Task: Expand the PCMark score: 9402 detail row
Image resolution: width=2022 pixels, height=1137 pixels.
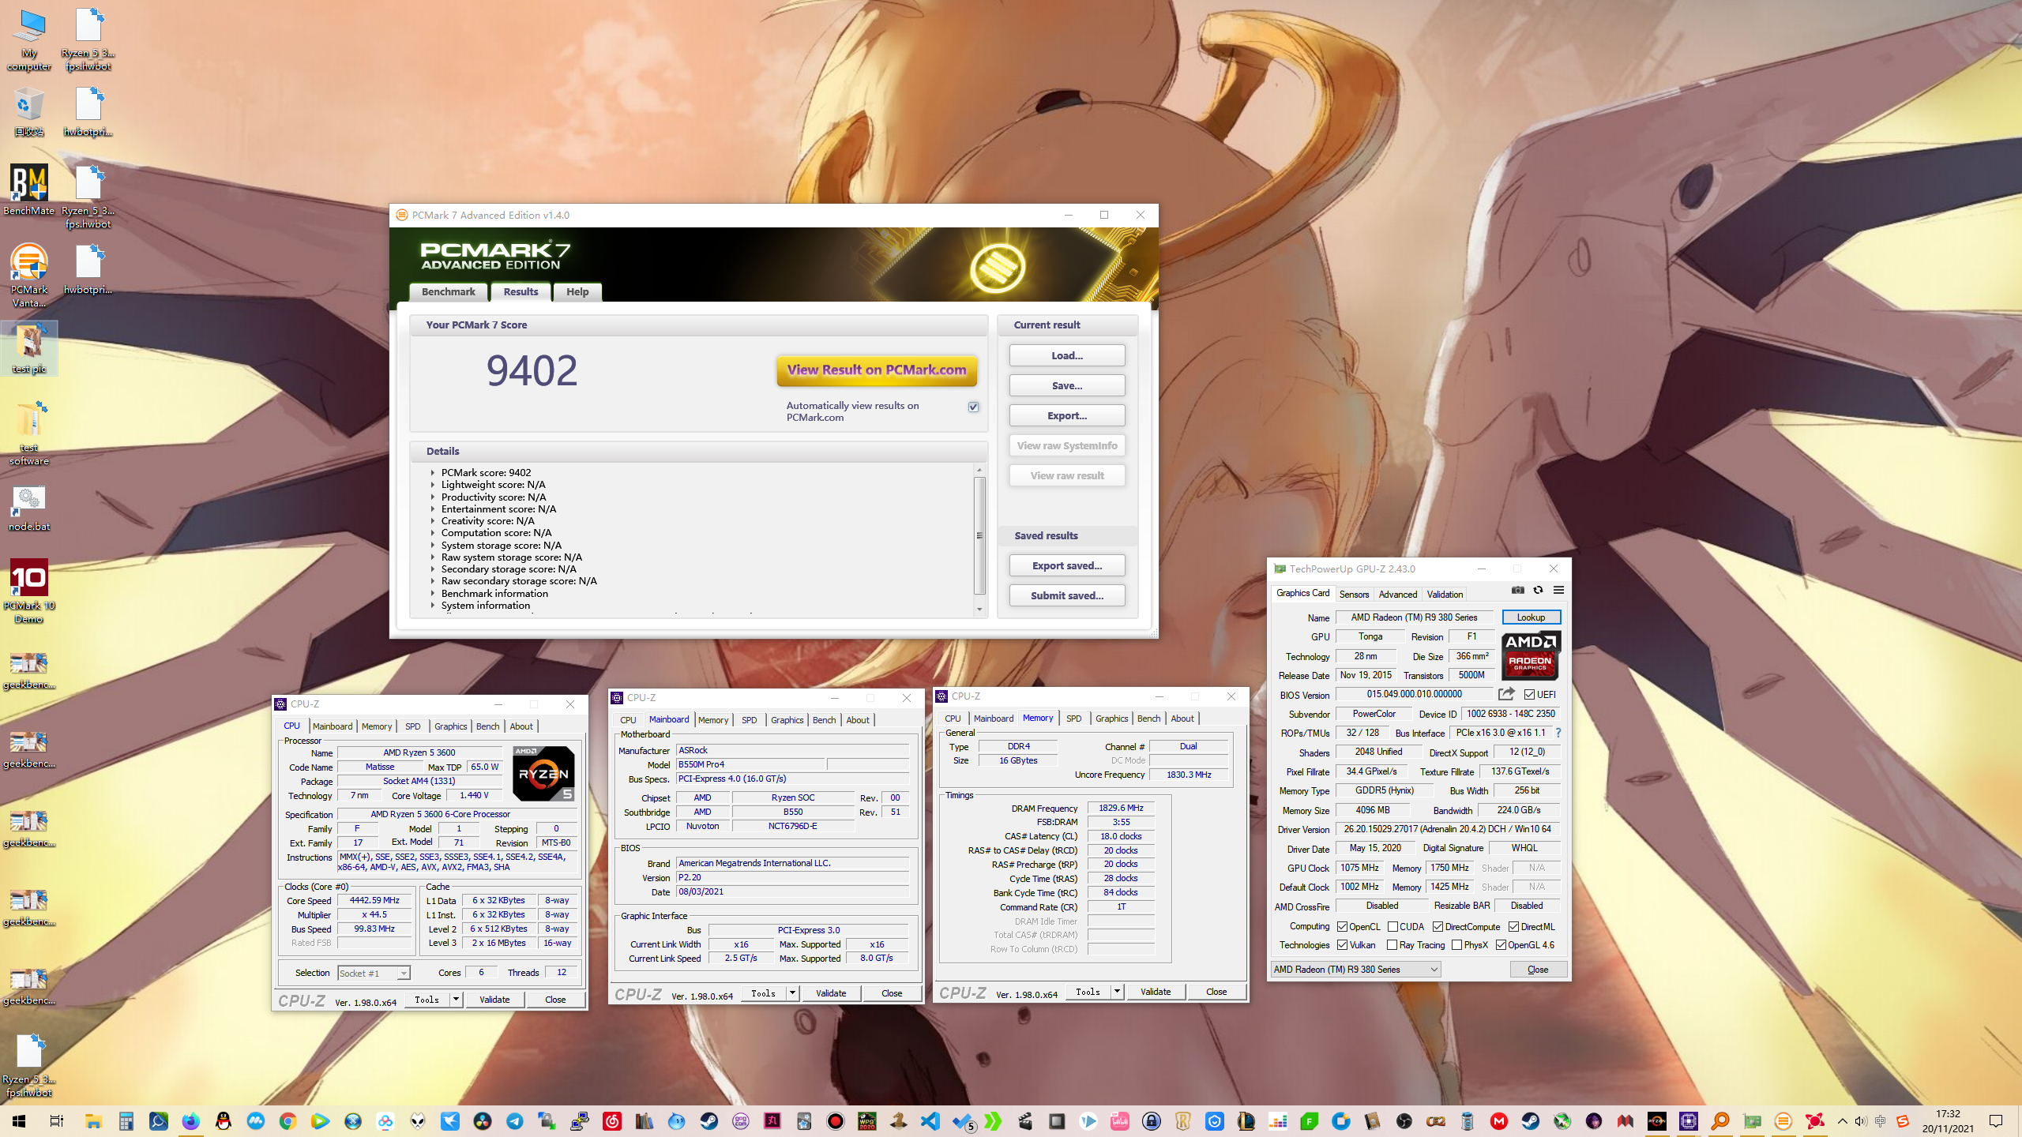Action: tap(432, 473)
